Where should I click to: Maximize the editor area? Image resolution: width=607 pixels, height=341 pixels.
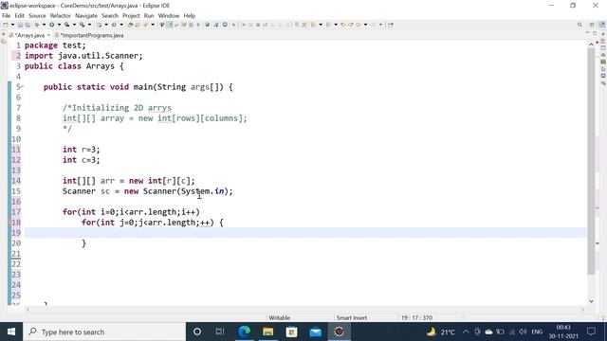[595, 33]
